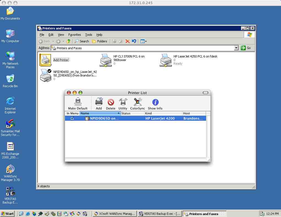Viewport: 281px width, 217px height.
Task: Select the default NPID9D65D_on_hp_LaserJet printer icon
Action: point(45,75)
